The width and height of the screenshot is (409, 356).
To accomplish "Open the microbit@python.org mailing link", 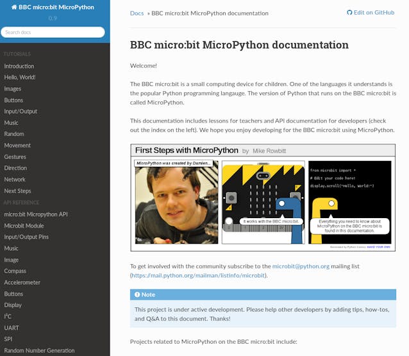I will [301, 266].
